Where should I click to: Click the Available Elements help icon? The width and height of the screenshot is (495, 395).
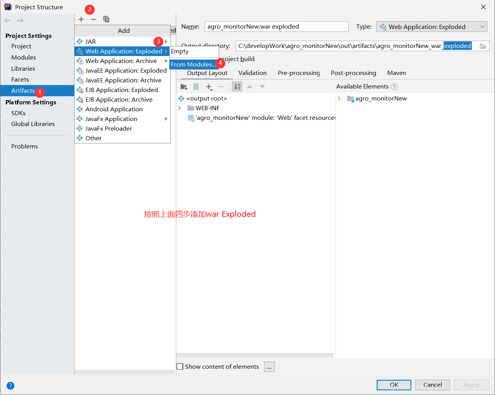coord(394,87)
